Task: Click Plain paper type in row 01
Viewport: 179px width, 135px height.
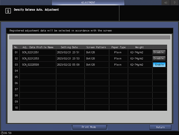Action: tap(118, 53)
